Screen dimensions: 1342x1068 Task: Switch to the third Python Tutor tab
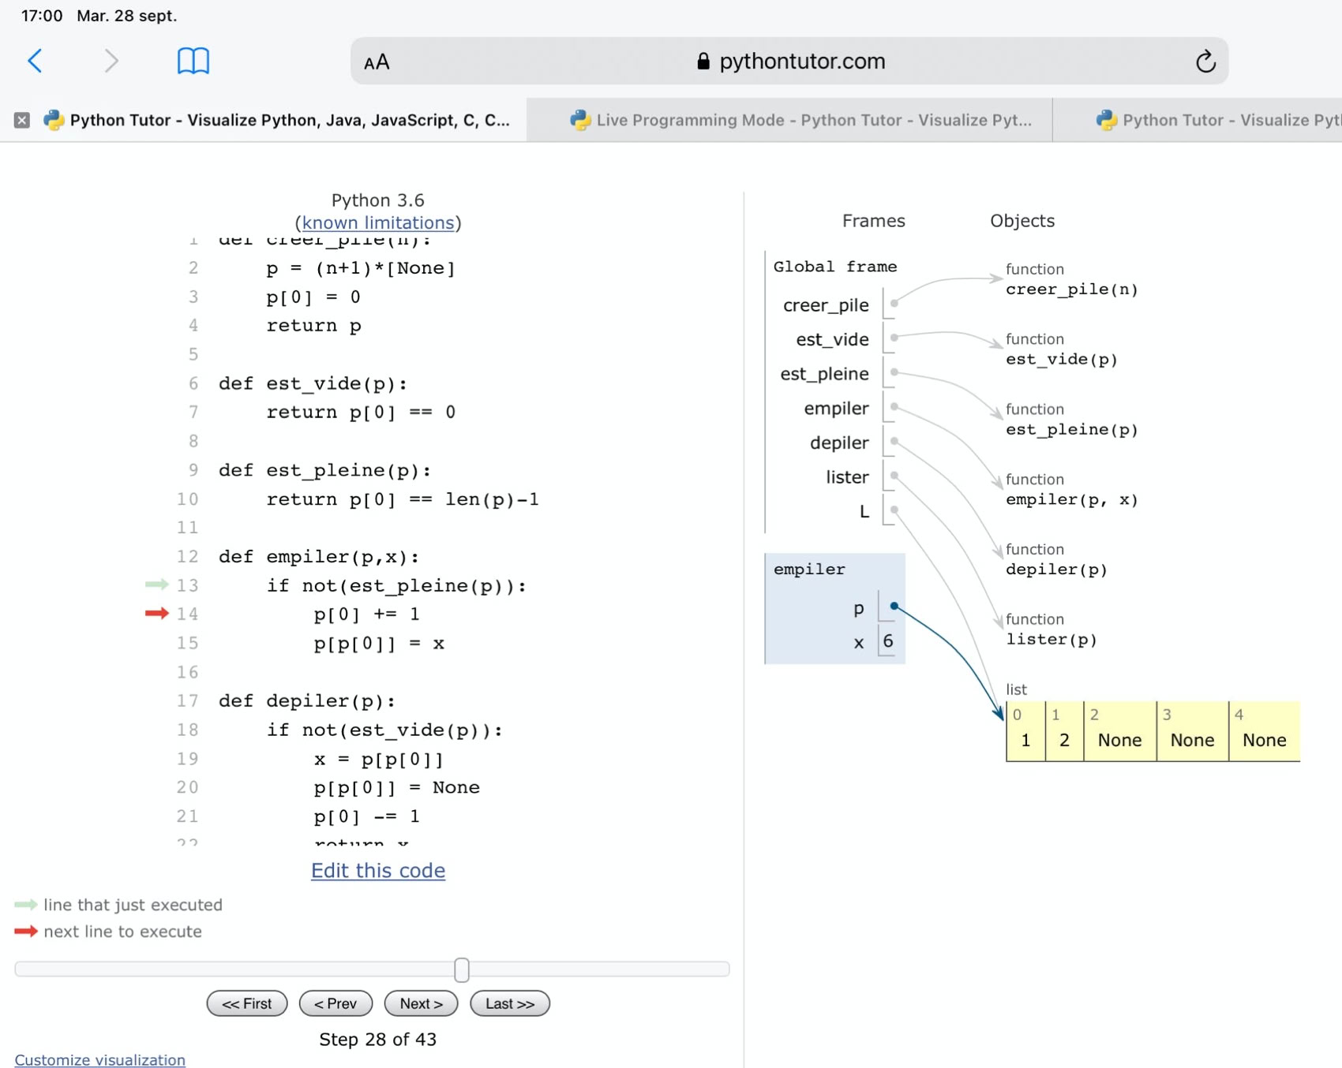[x=1216, y=120]
